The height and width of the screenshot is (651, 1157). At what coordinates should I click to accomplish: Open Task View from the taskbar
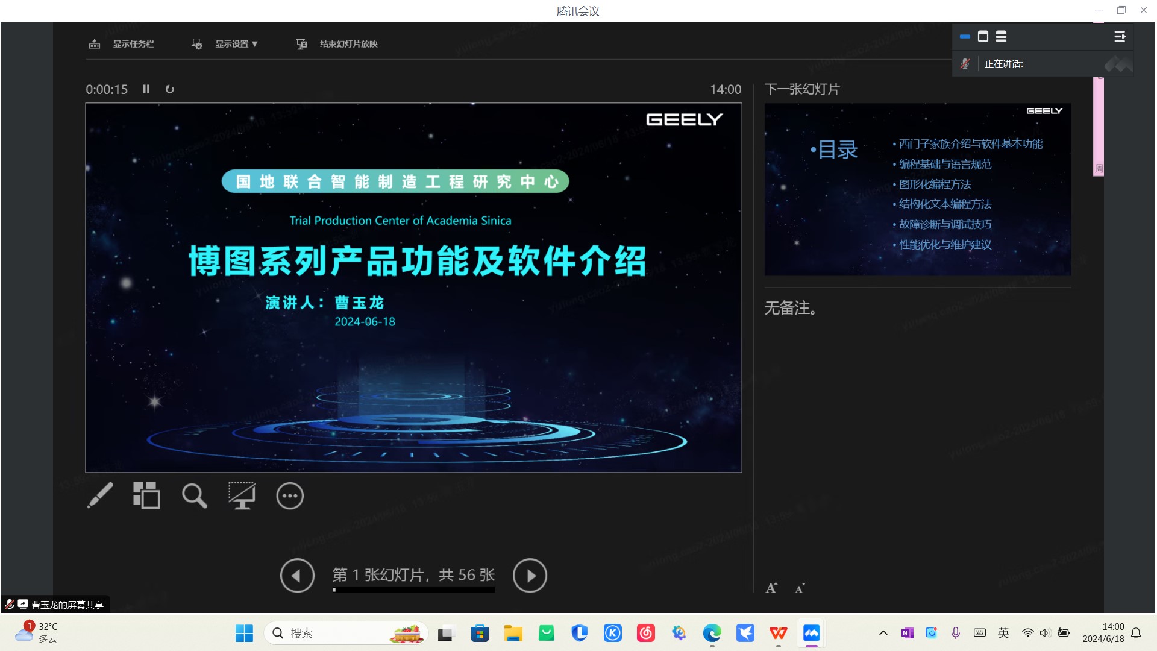(445, 633)
